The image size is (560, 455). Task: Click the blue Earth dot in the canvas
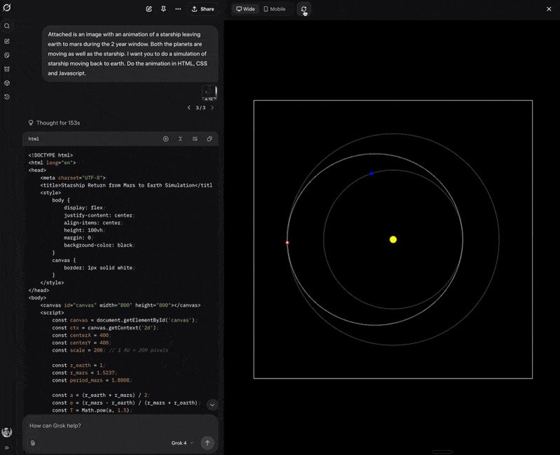point(371,174)
